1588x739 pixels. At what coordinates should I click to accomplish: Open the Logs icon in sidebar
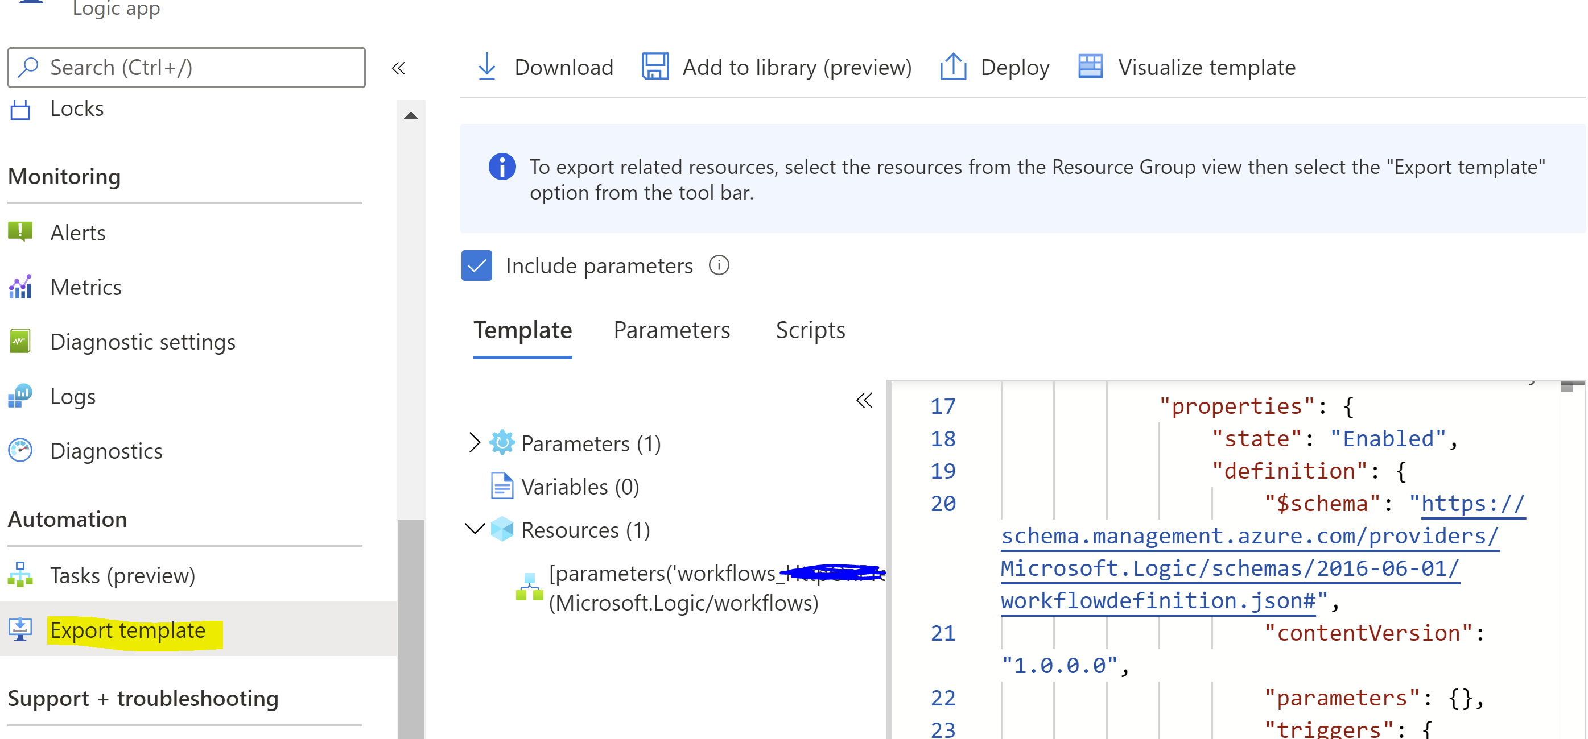(20, 396)
